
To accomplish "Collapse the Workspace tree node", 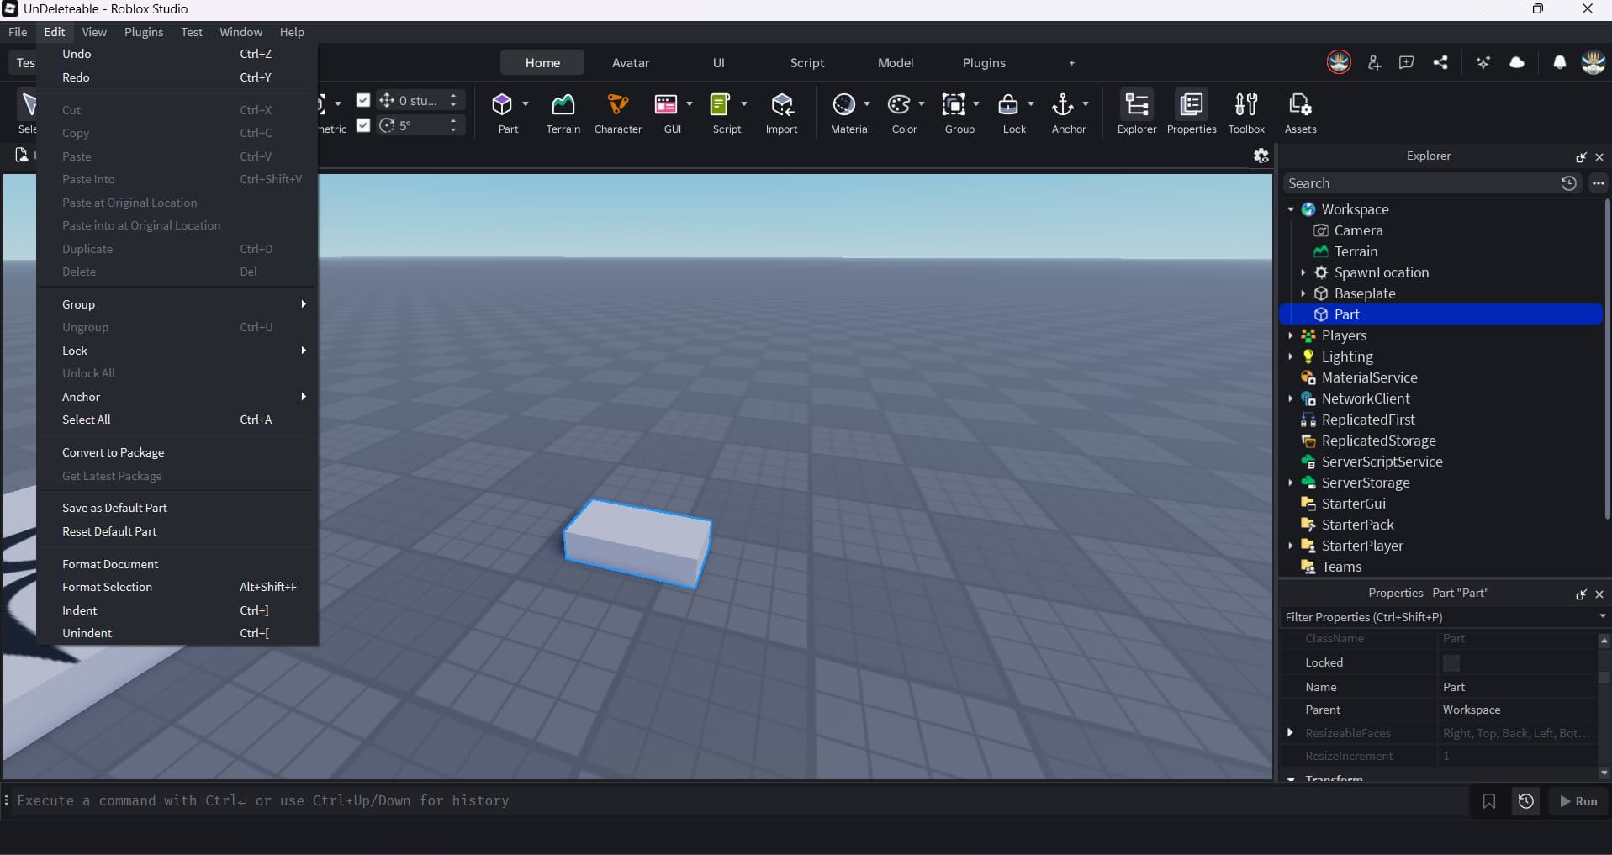I will click(1290, 209).
